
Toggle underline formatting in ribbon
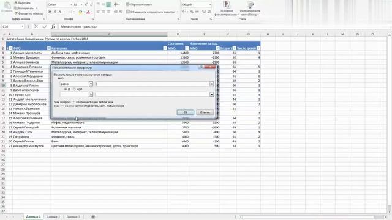point(60,12)
